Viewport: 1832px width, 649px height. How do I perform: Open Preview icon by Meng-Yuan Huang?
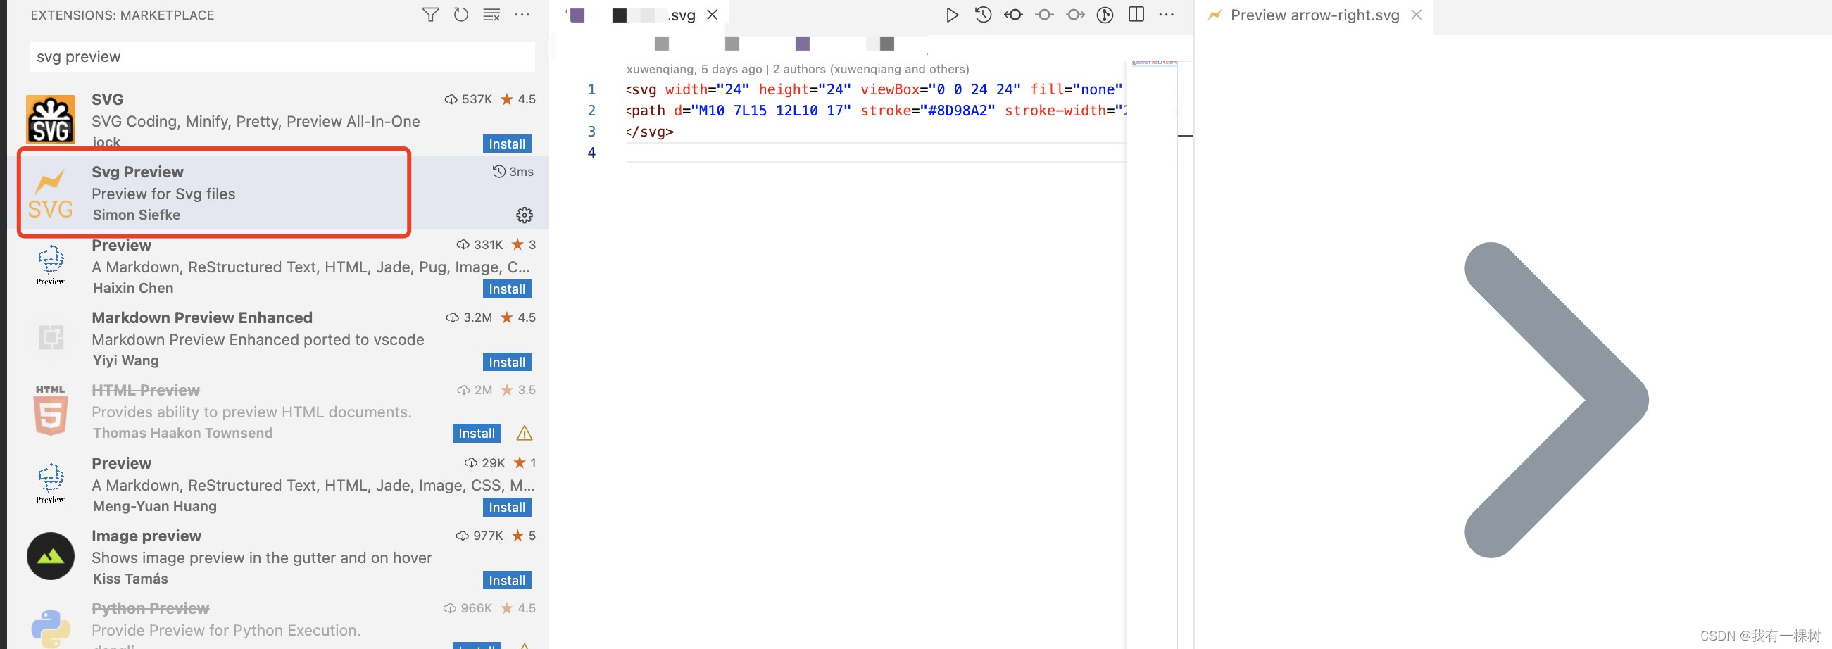point(51,484)
